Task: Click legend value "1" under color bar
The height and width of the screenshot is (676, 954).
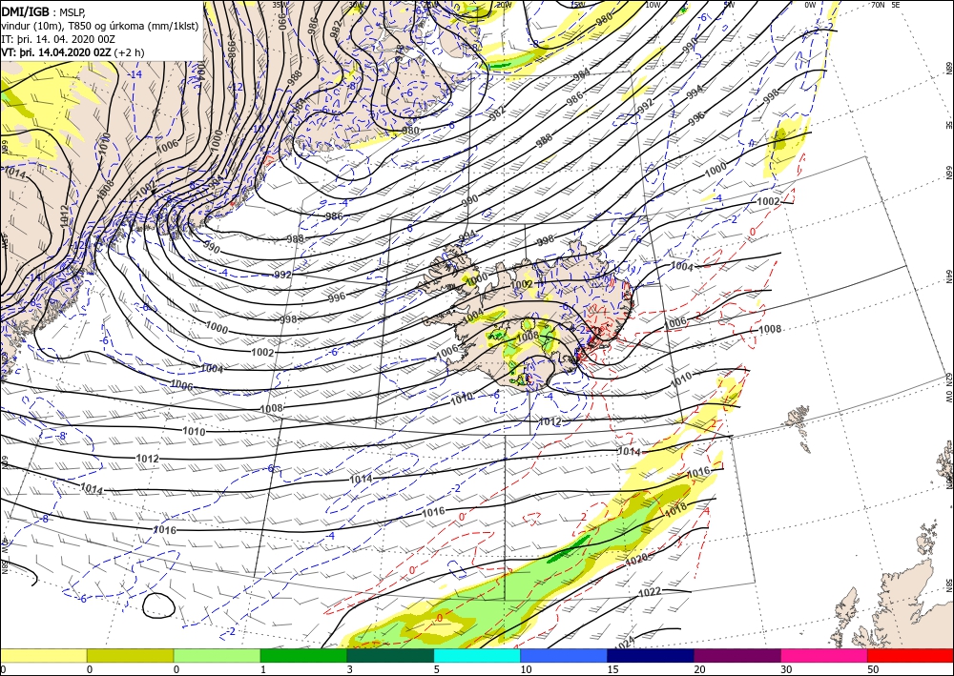Action: (263, 669)
